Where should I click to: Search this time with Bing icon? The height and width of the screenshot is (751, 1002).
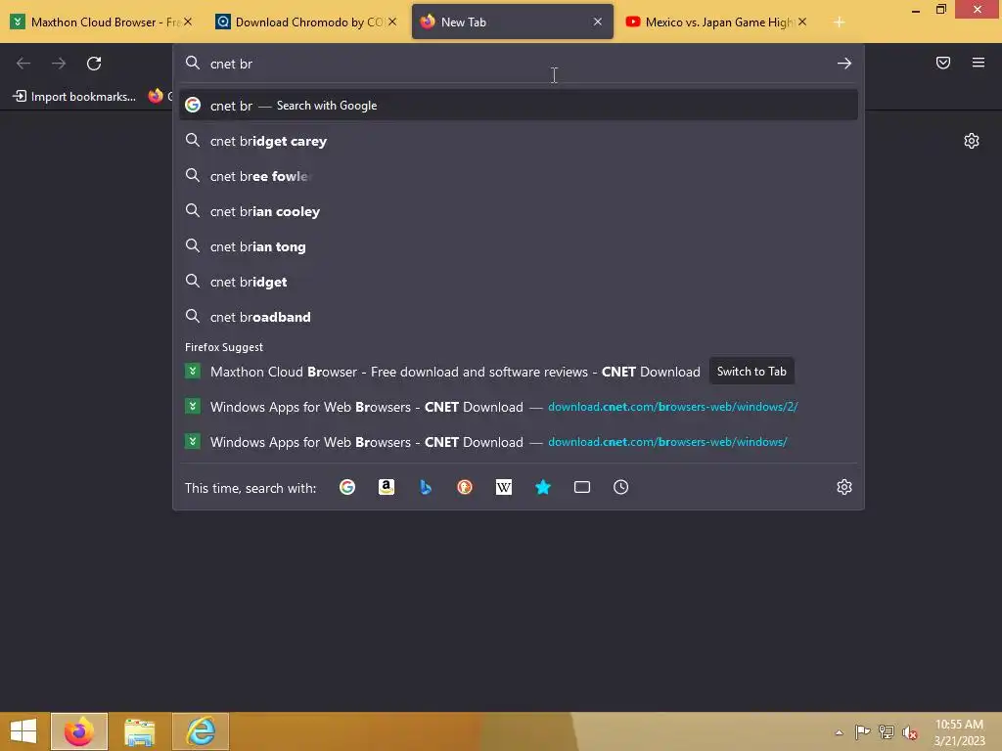click(x=426, y=487)
